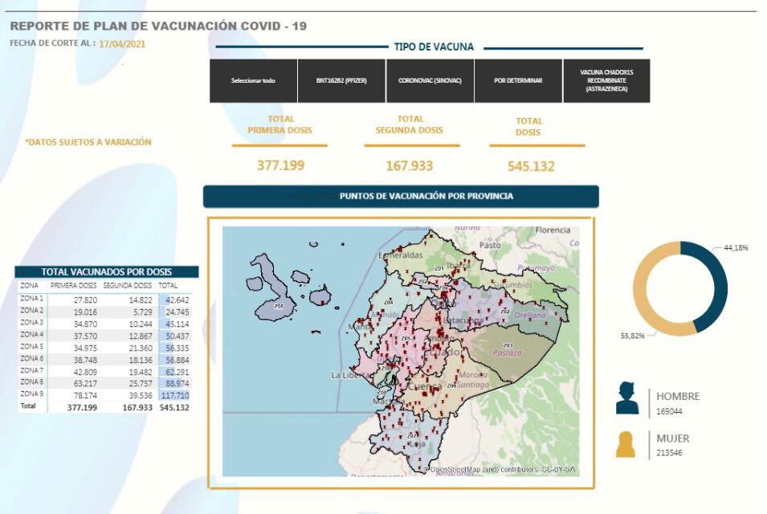This screenshot has height=514, width=767.
Task: Choose the 'POR DETERMINAR' vaccine type
Action: click(x=518, y=80)
